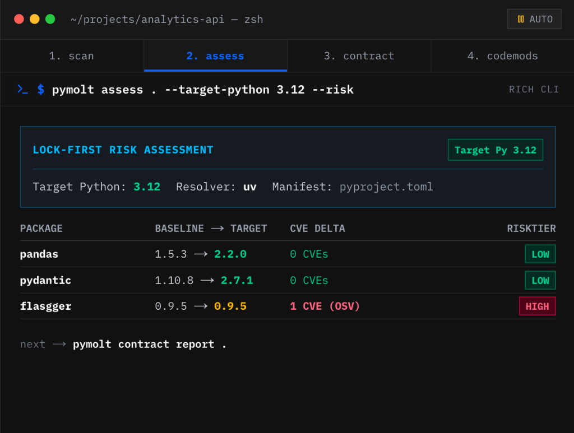Select the 2. assess tab
The image size is (574, 433).
pos(215,56)
